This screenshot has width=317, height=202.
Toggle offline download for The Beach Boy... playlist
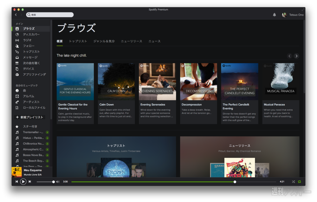click(x=47, y=161)
